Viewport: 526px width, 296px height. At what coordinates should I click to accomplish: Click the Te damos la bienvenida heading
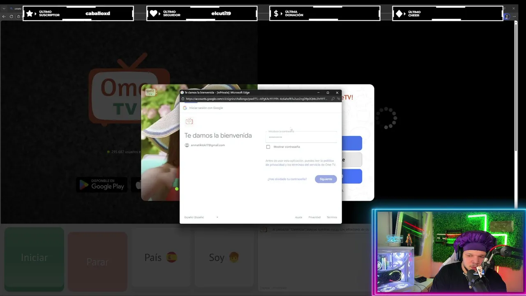218,135
